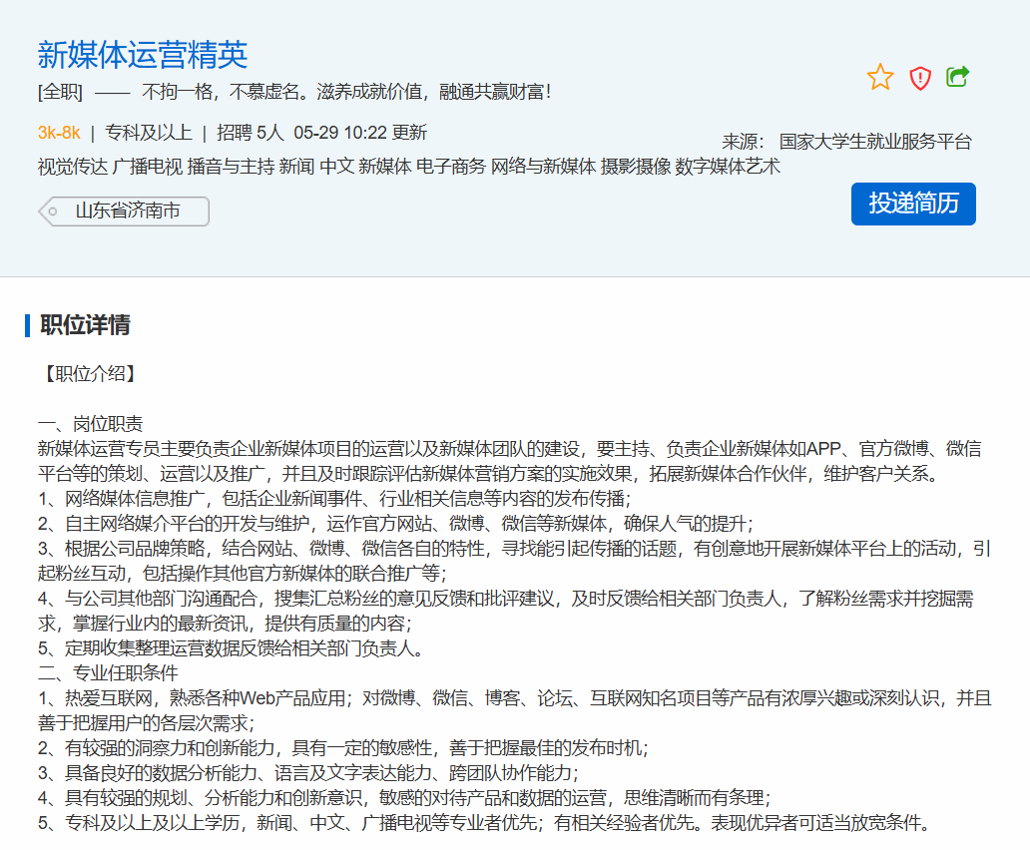The image size is (1030, 850).
Task: Select the 摄影摄像 major tag
Action: [x=635, y=167]
